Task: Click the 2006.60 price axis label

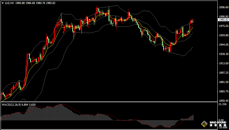Action: (223, 7)
